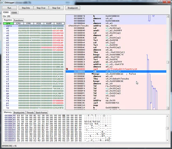This screenshot has width=172, height=149.
Task: Click the Step Into button
Action: [26, 8]
